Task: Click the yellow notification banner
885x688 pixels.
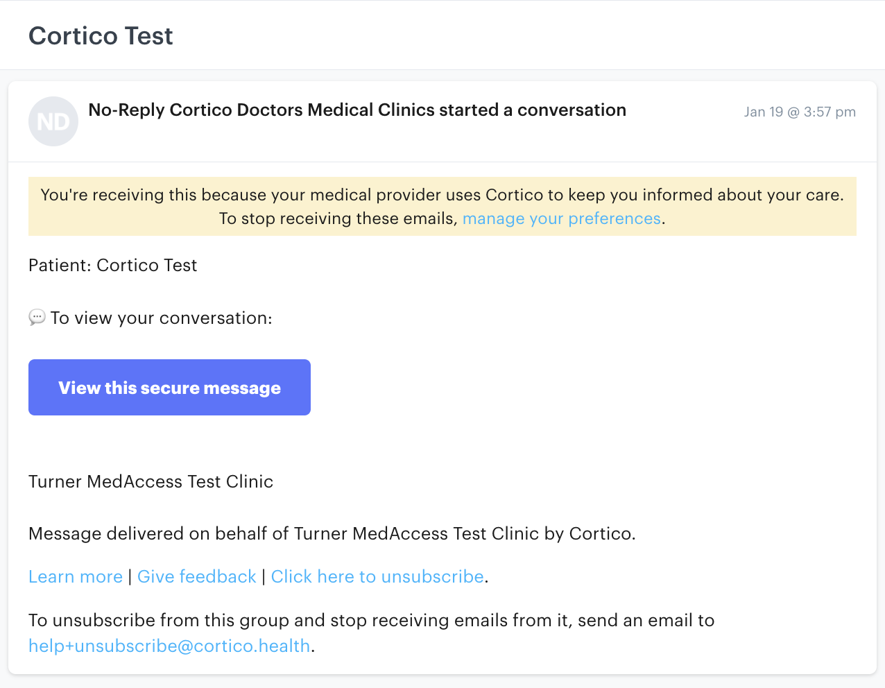Action: 442,207
